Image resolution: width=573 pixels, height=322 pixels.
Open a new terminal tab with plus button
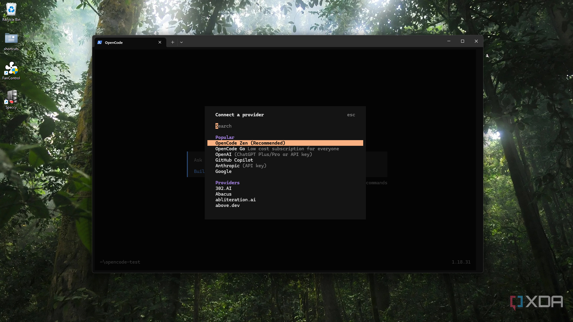[x=172, y=42]
